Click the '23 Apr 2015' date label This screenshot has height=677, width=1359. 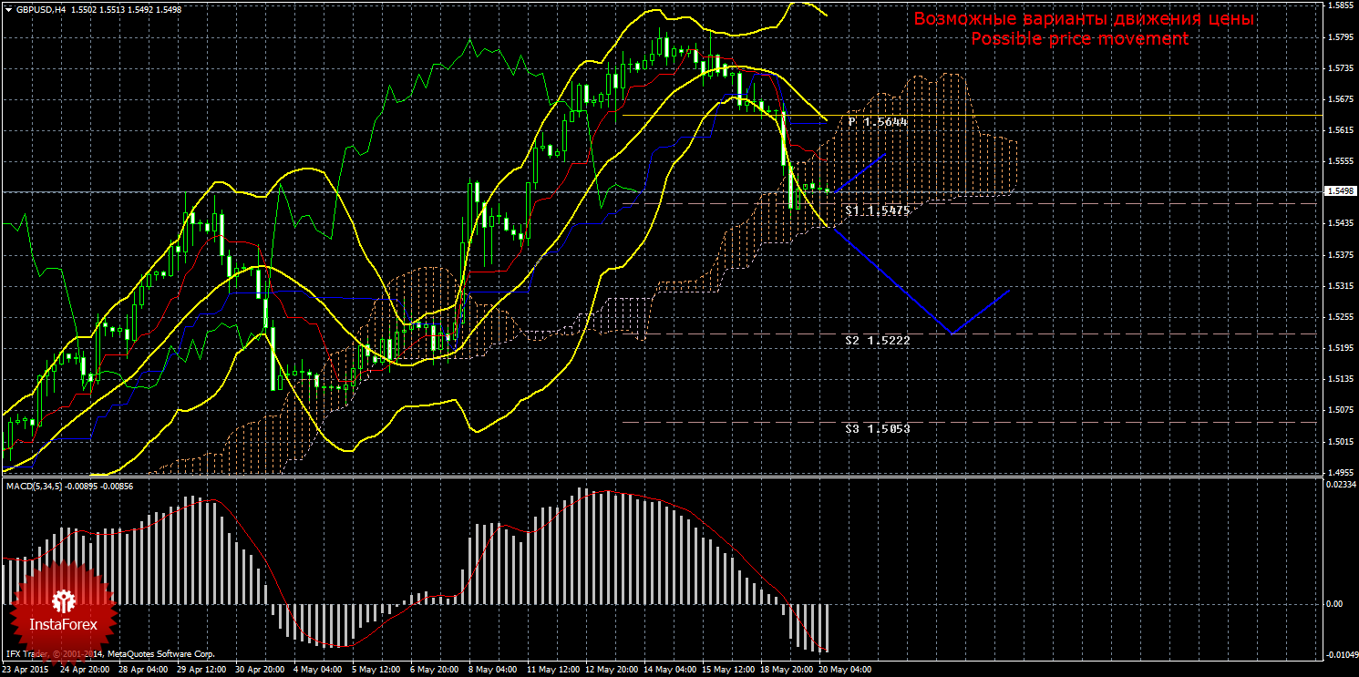pos(27,671)
